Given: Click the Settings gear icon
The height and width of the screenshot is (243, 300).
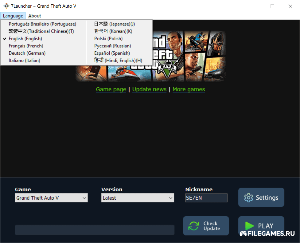Looking at the screenshot, I should 248,197.
